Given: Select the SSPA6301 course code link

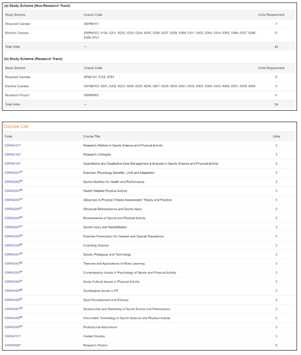Looking at the screenshot, I should click(x=12, y=254).
